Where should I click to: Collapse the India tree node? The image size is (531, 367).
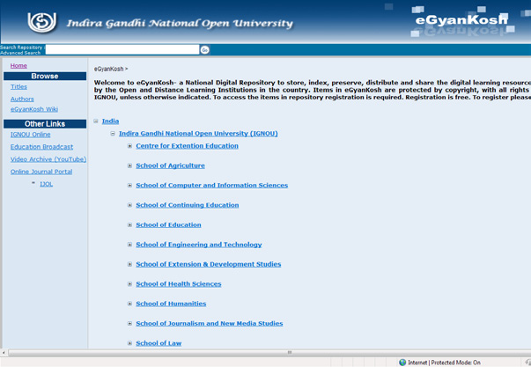(x=96, y=121)
